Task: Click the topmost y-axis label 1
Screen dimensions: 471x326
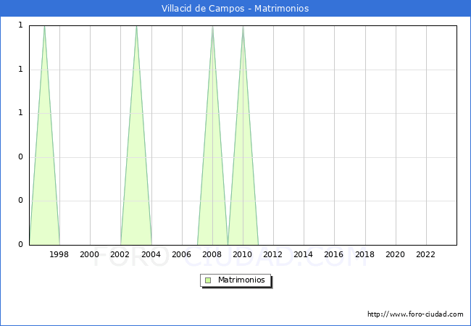Action: (x=20, y=25)
